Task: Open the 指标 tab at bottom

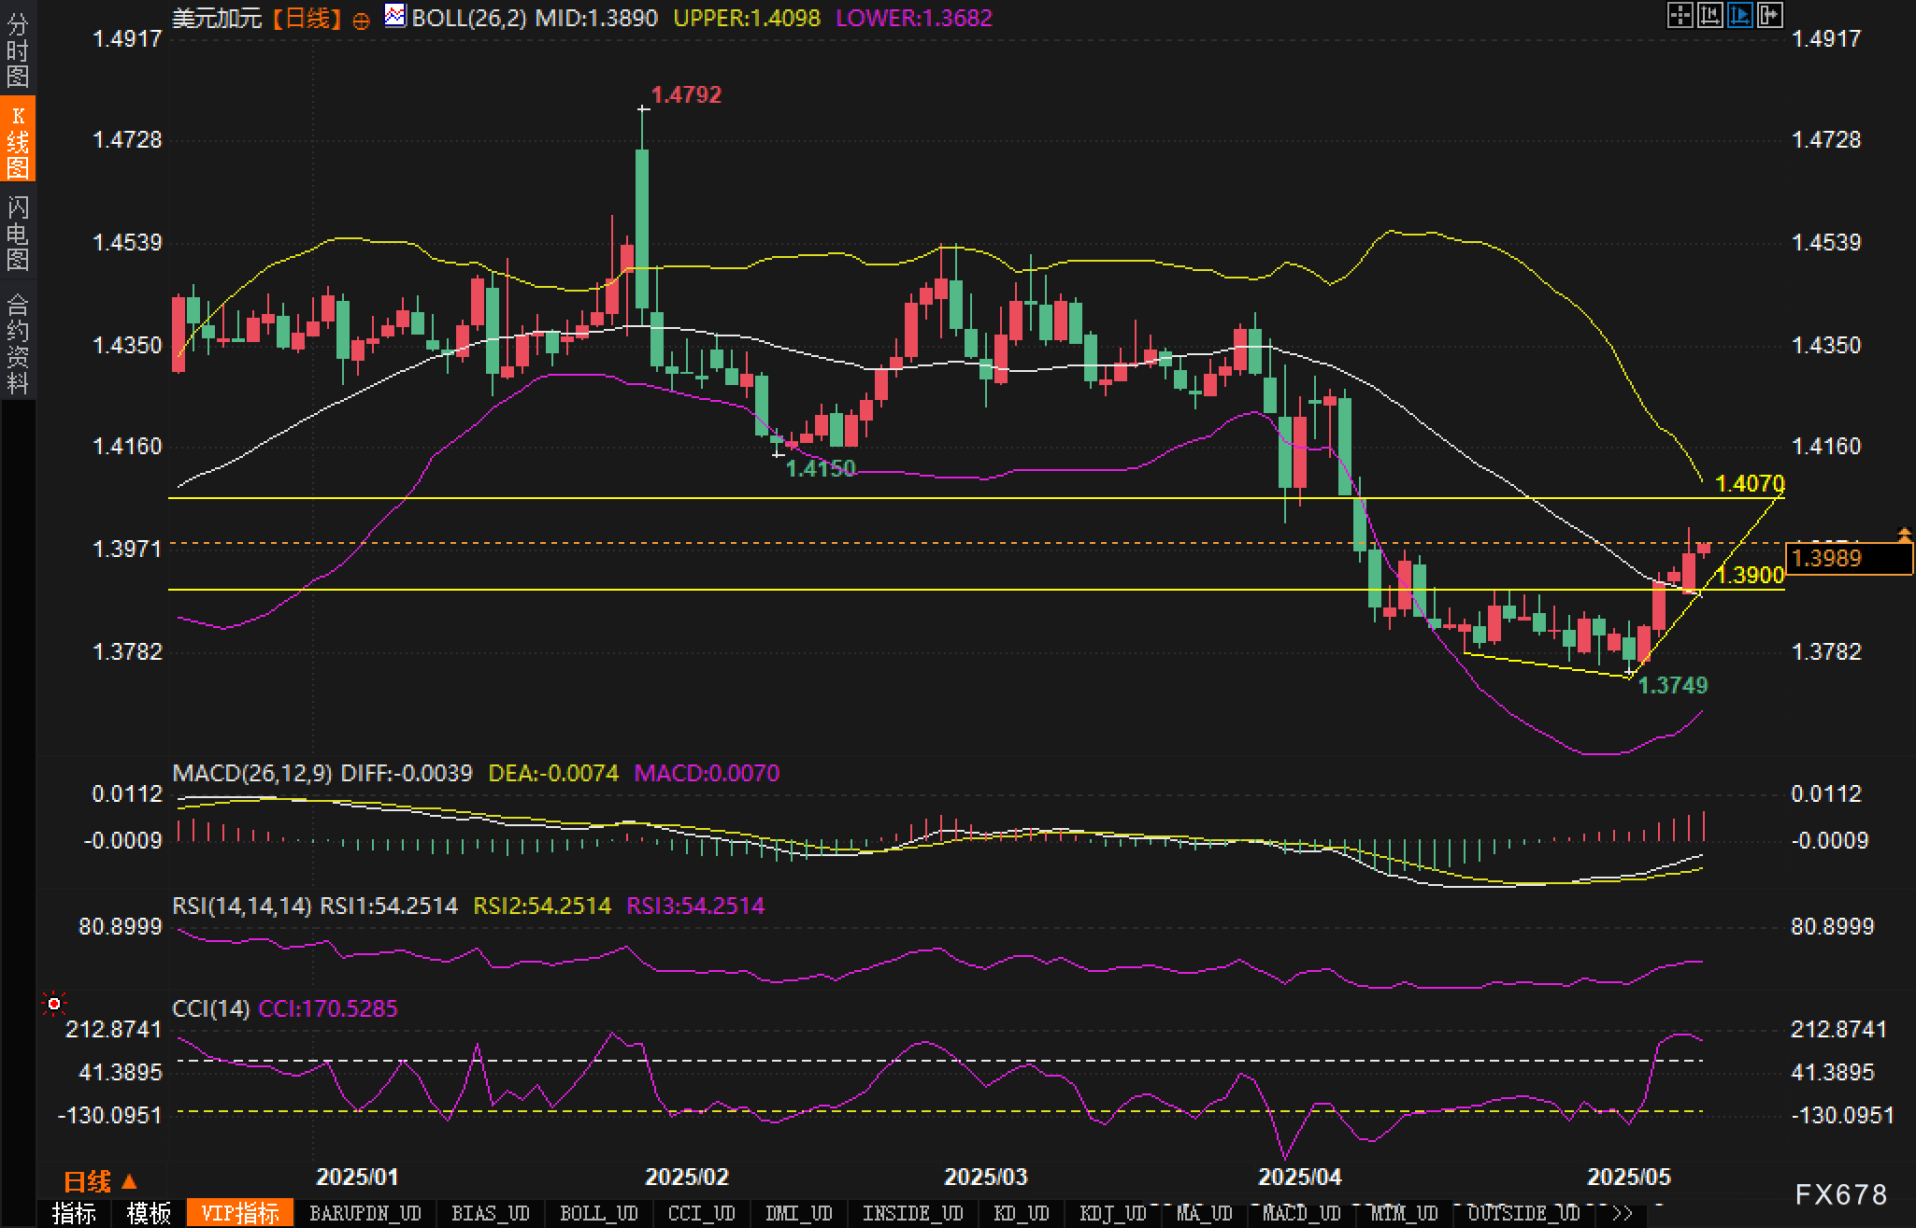Action: [x=74, y=1214]
